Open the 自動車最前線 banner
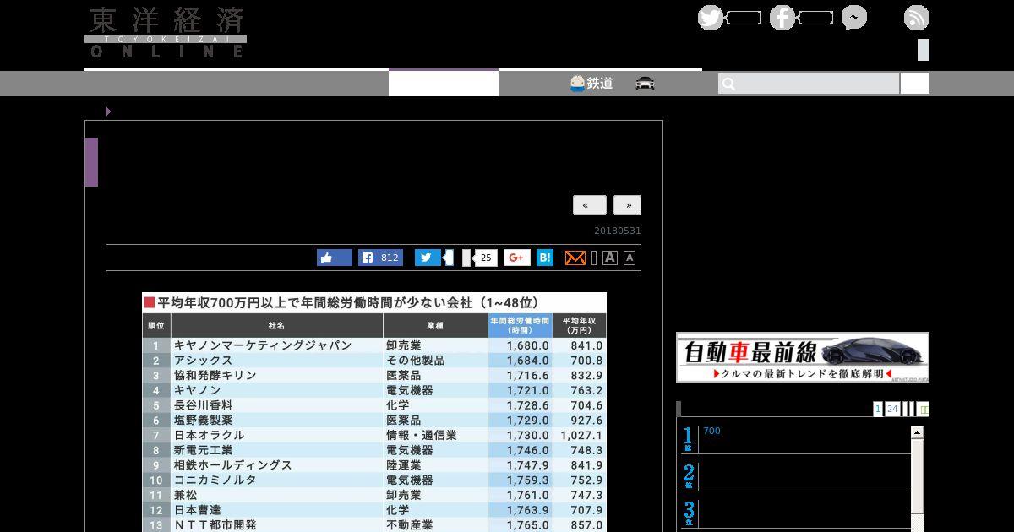 click(803, 357)
